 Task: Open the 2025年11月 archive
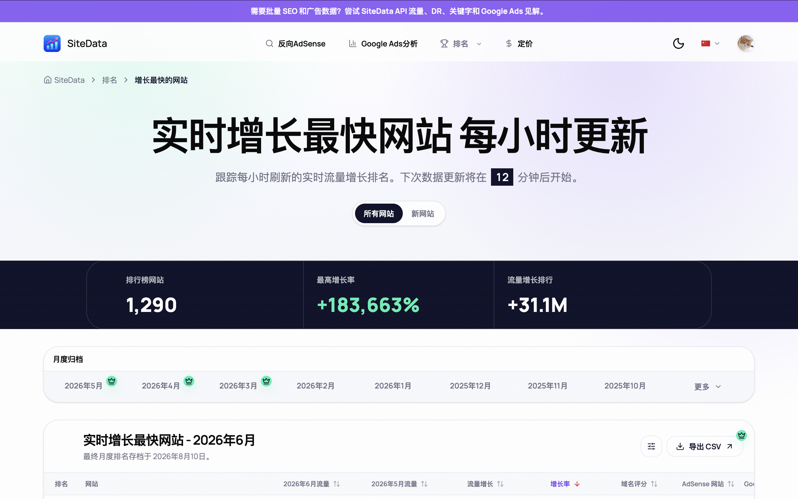click(x=548, y=386)
